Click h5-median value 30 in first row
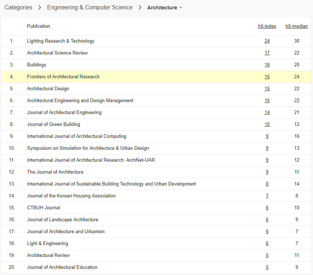 click(x=297, y=41)
